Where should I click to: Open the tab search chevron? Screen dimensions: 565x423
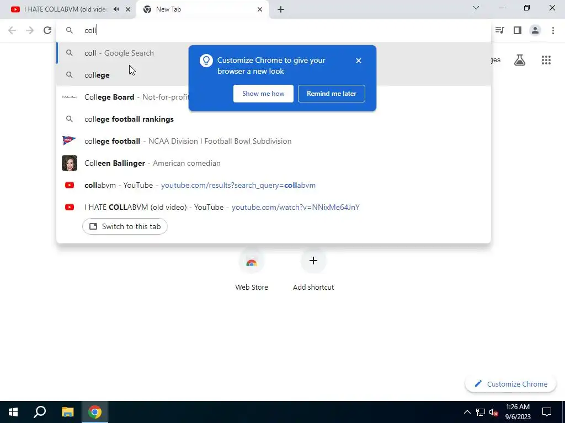tap(476, 8)
